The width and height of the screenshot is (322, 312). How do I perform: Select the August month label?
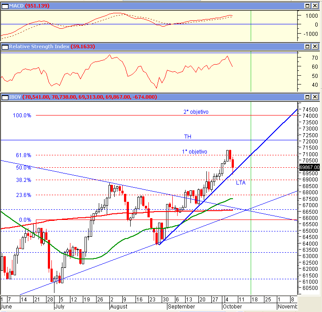[119, 307]
